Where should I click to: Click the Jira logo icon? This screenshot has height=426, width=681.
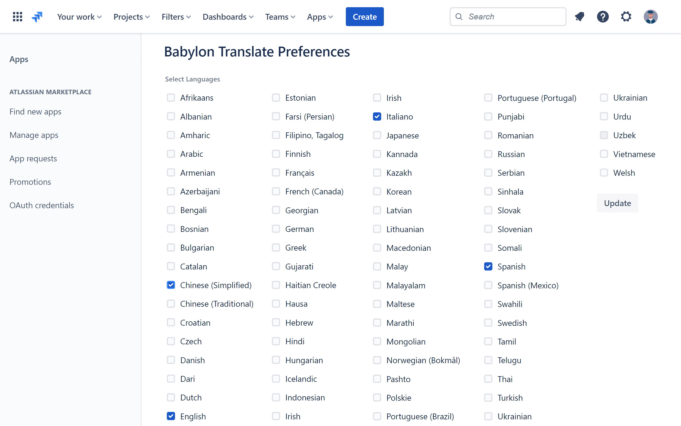point(37,17)
